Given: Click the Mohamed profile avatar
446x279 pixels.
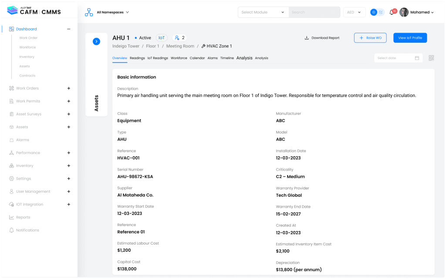Looking at the screenshot, I should pos(404,12).
